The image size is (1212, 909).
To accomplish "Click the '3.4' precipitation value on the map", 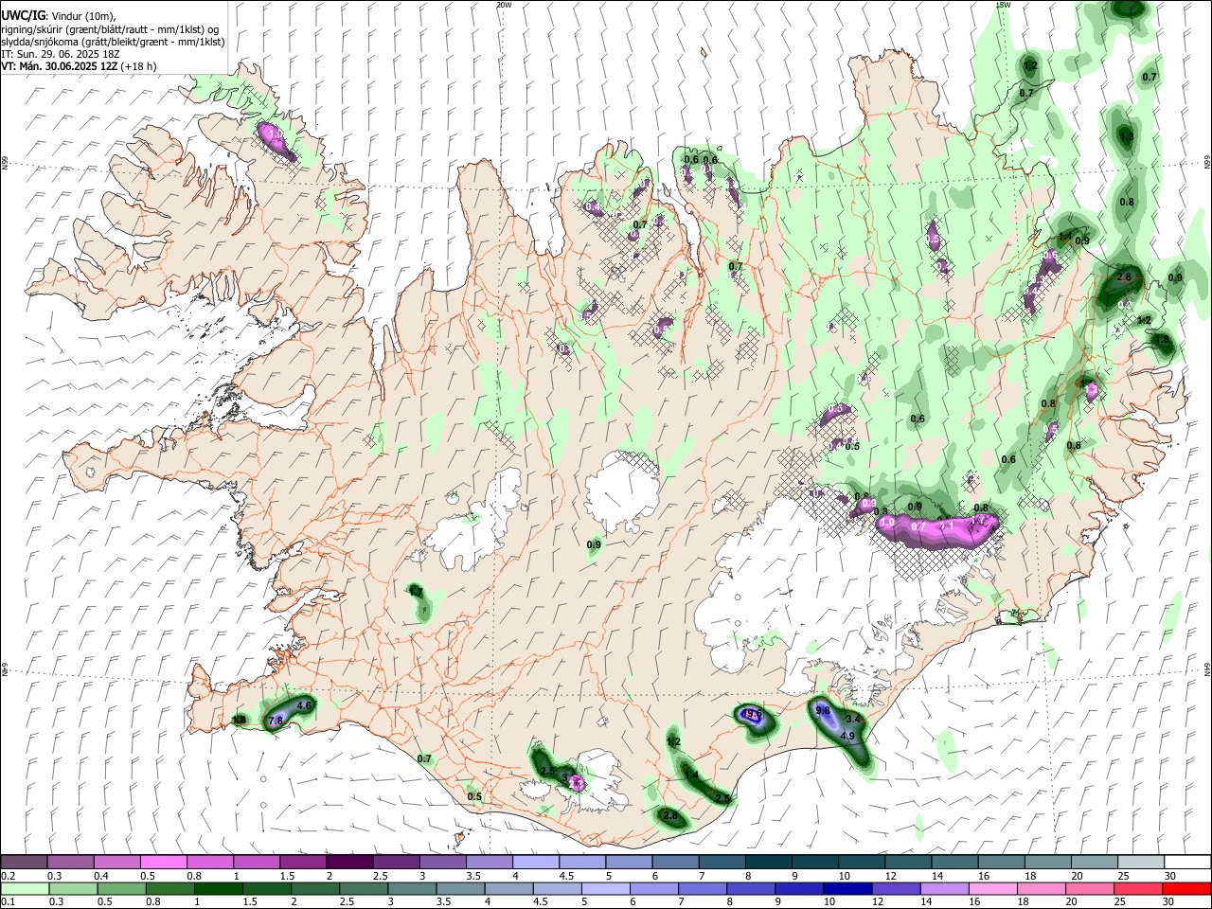I will 852,720.
